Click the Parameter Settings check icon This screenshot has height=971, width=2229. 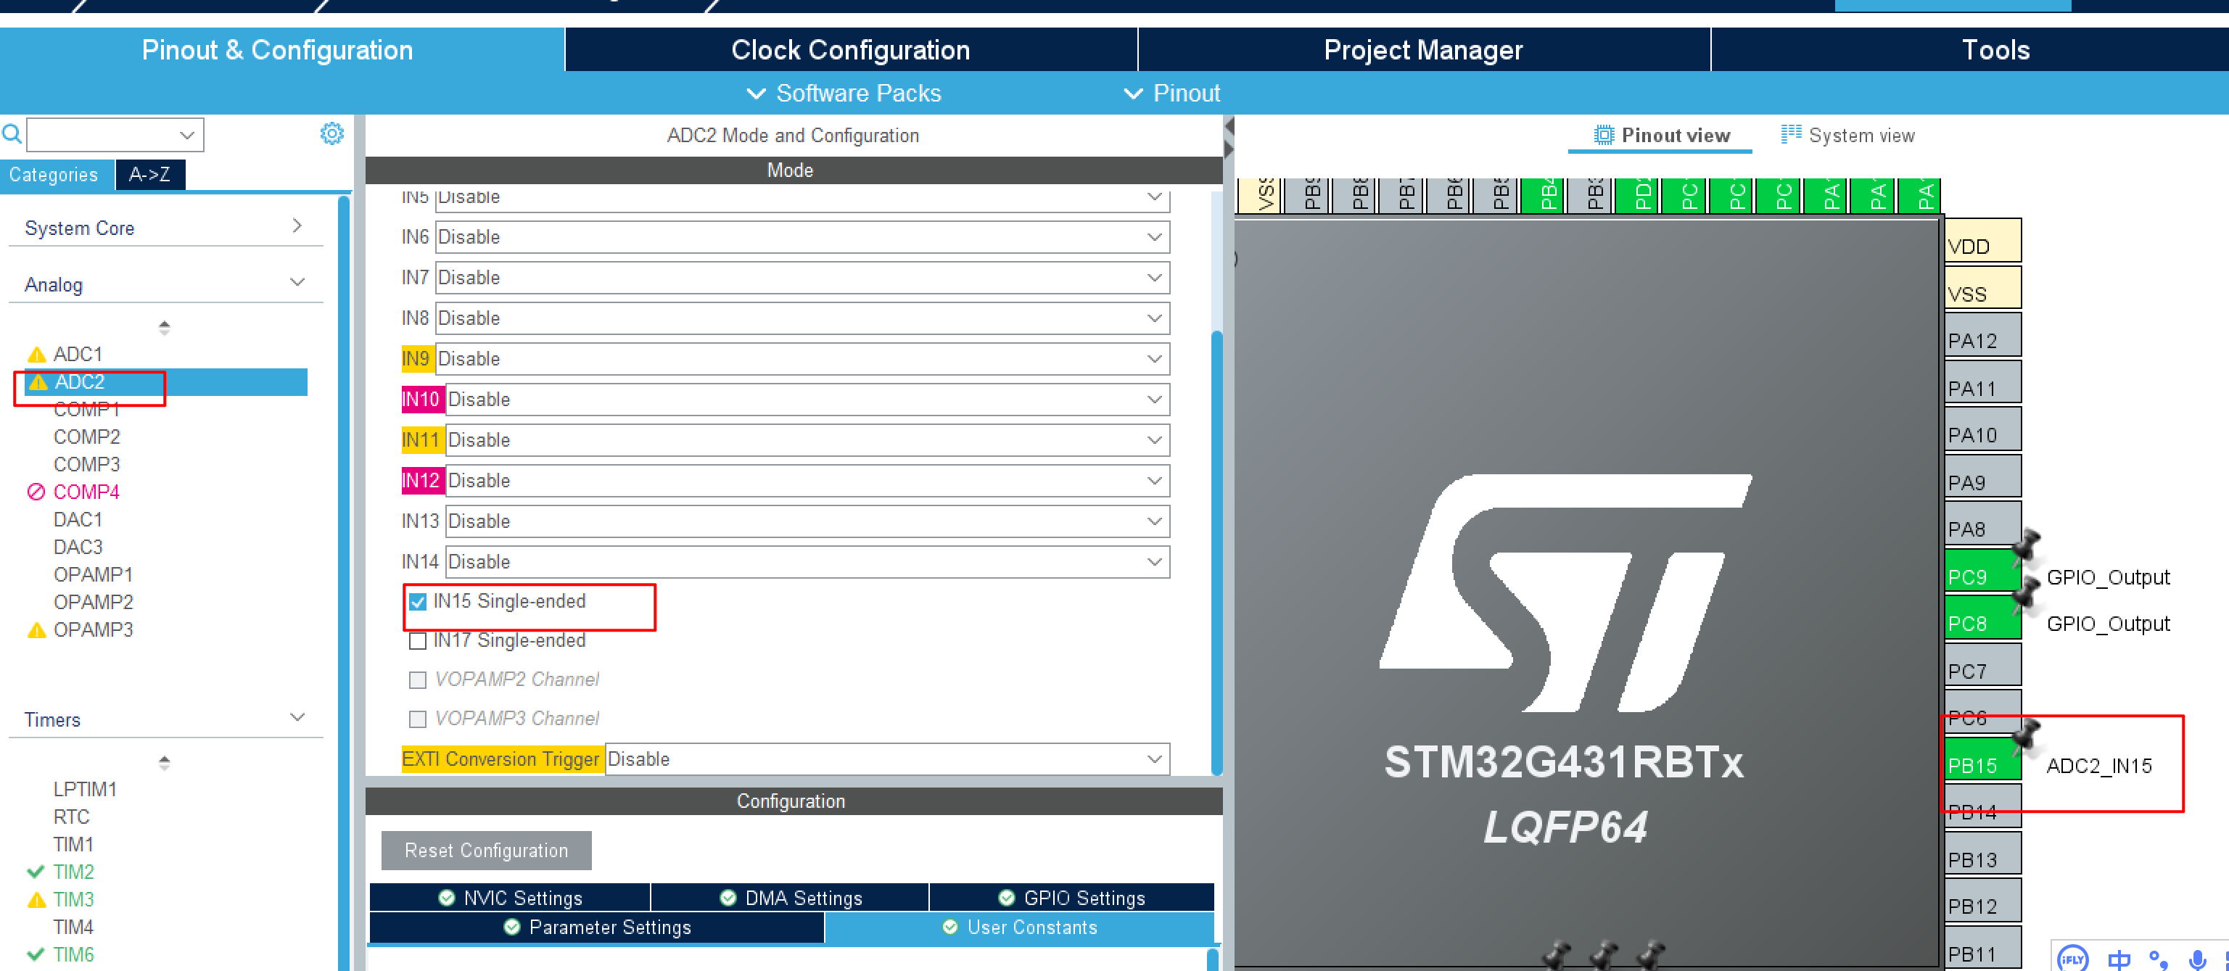512,927
